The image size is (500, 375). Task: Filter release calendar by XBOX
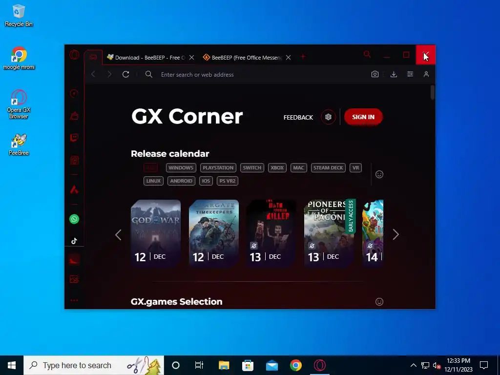tap(277, 168)
